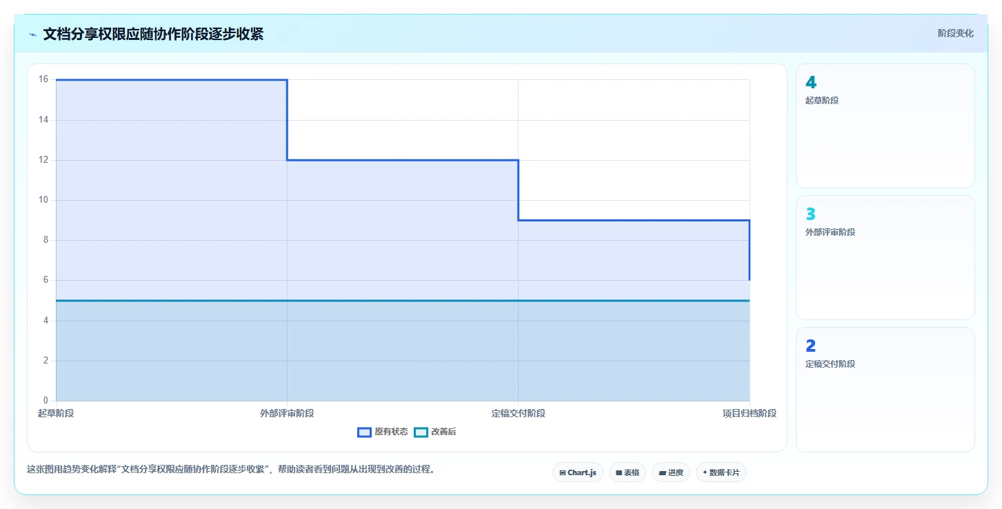Click the number 3 in second card
The image size is (1002, 509).
[x=811, y=214]
